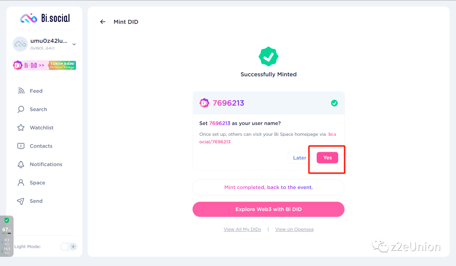This screenshot has width=456, height=266.
Task: Click the back arrow beside Mint DID
Action: point(103,21)
